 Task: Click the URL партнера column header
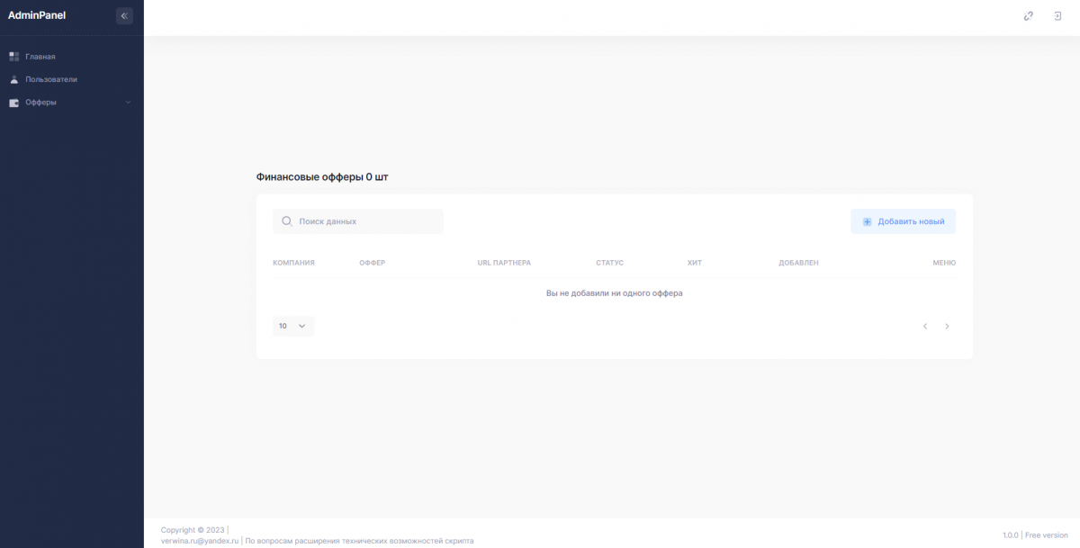[504, 263]
